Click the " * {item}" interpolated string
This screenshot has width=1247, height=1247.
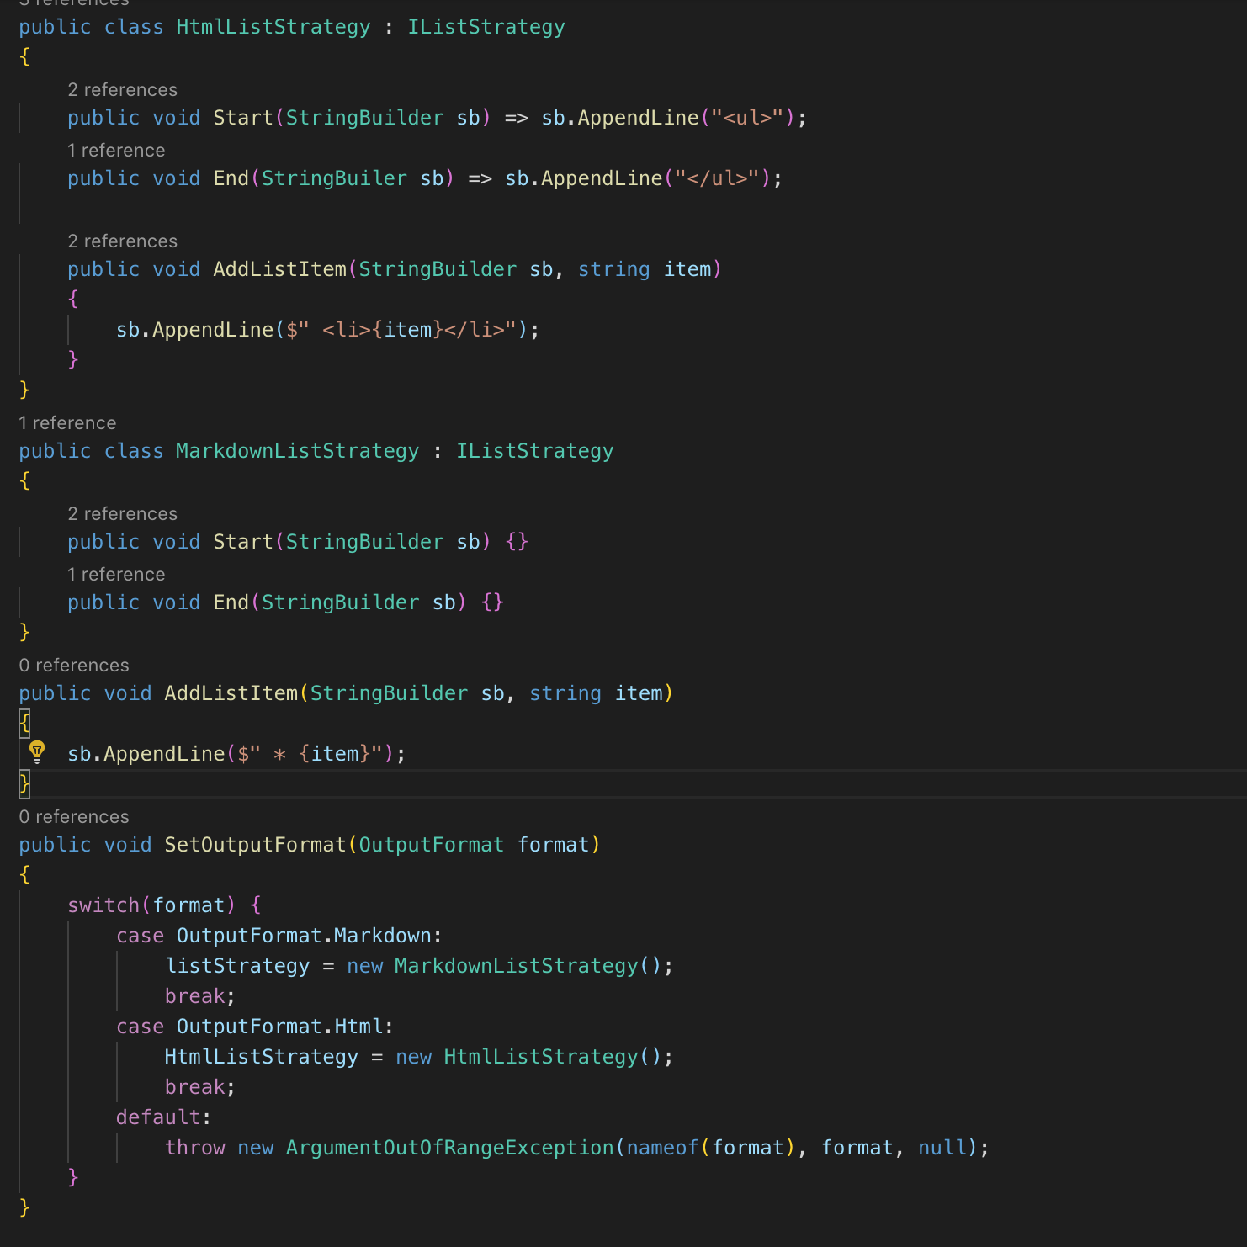310,754
